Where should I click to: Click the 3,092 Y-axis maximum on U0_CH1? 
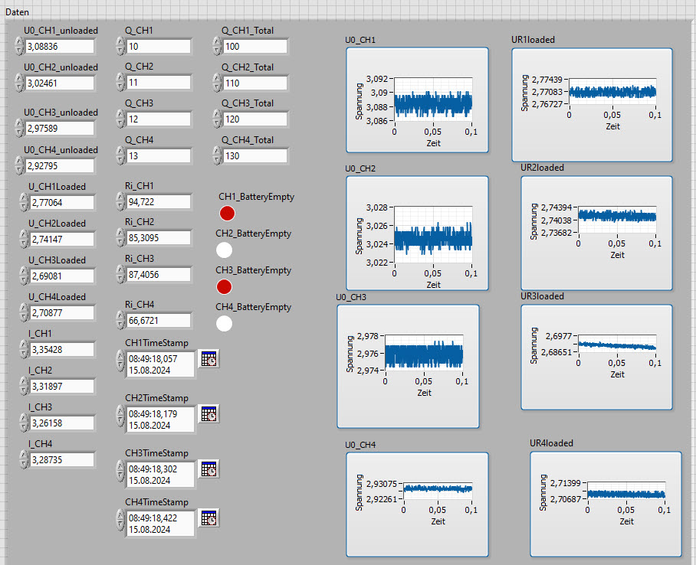[377, 79]
